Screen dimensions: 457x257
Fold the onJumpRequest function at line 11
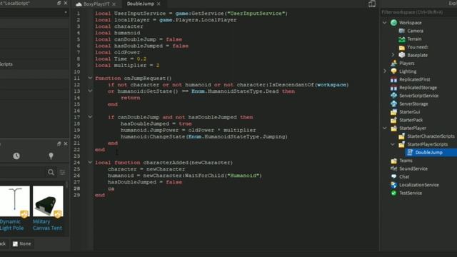point(90,78)
